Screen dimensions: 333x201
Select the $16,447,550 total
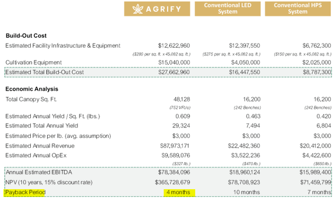coord(245,73)
